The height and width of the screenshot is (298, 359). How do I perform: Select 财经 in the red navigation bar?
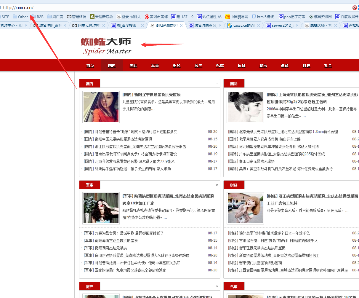click(177, 66)
